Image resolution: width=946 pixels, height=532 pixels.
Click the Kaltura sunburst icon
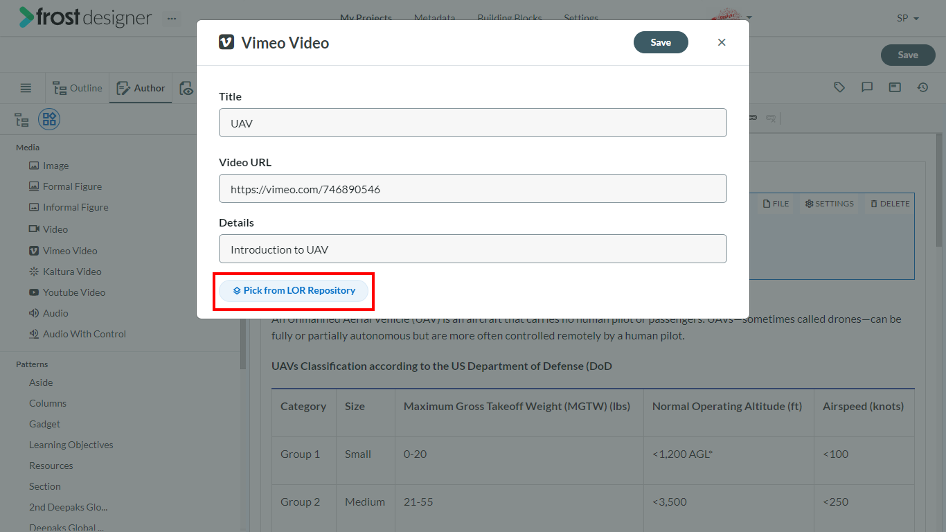[34, 272]
